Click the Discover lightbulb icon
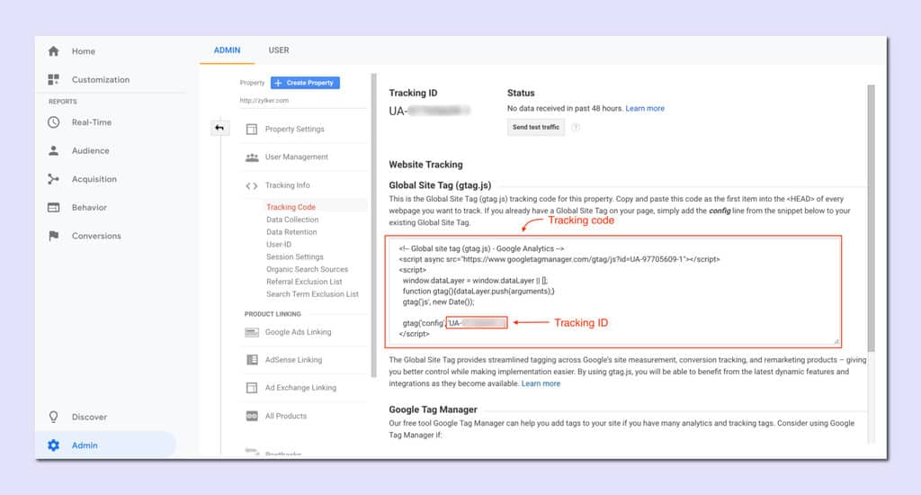Image resolution: width=921 pixels, height=495 pixels. (x=53, y=417)
